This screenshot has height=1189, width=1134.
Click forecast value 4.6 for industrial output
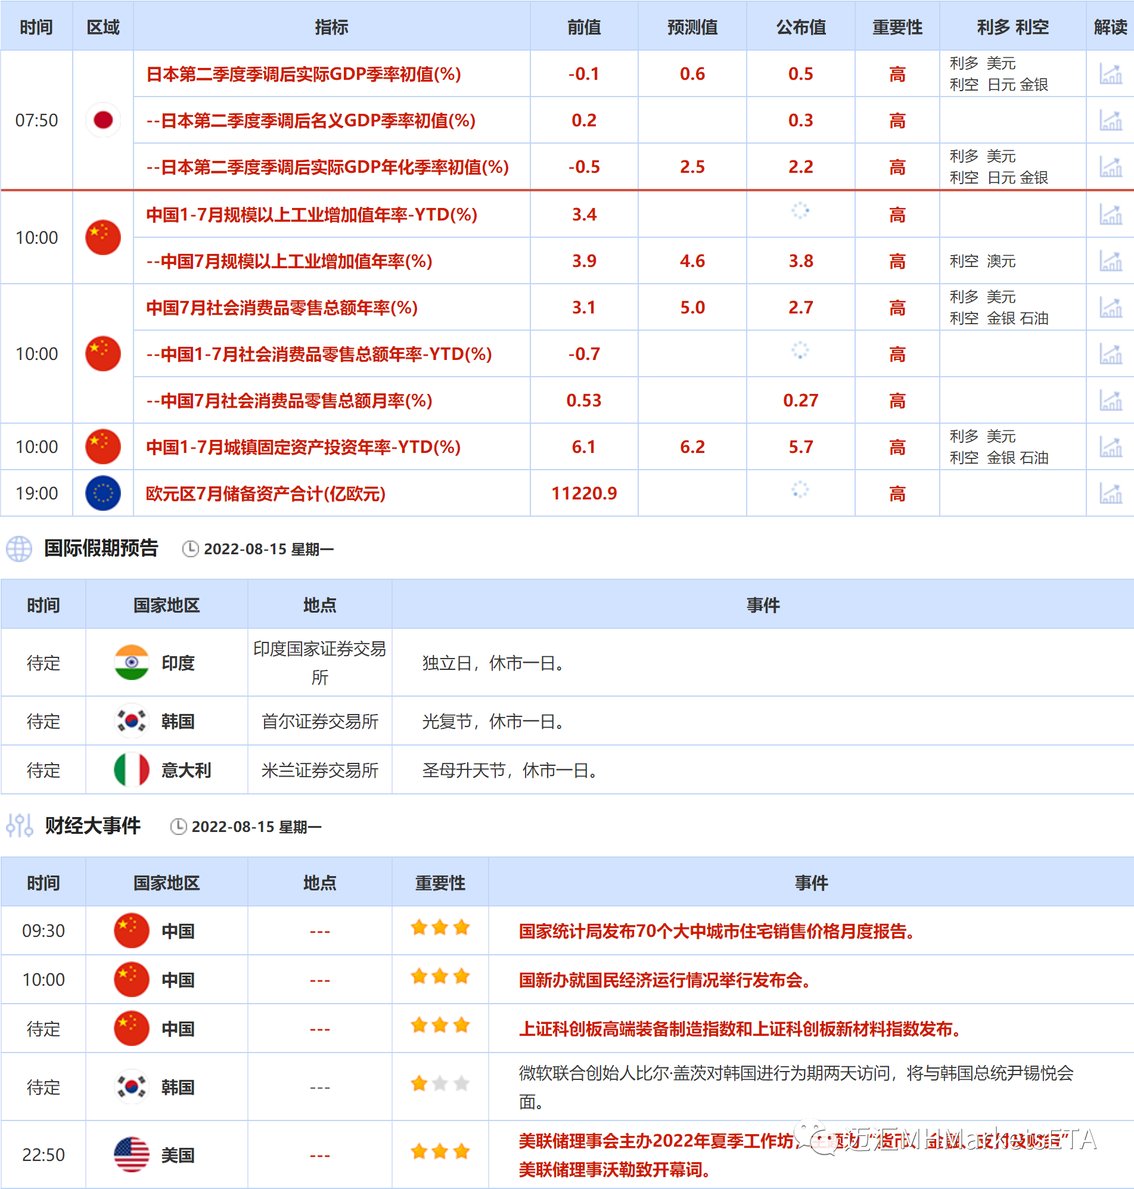click(692, 260)
